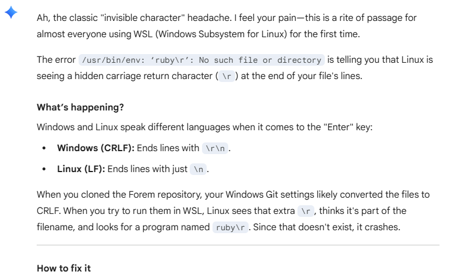
Task: Click the 'ruby\r' code chip after 'program named'
Action: pyautogui.click(x=230, y=227)
